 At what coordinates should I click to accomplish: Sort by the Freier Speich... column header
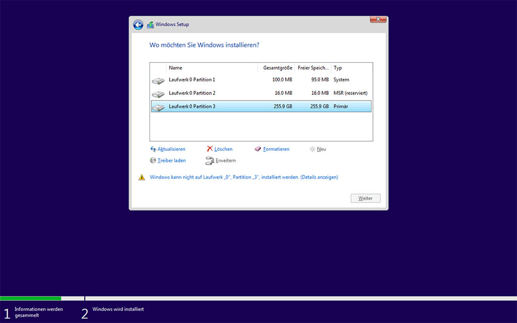tap(313, 68)
